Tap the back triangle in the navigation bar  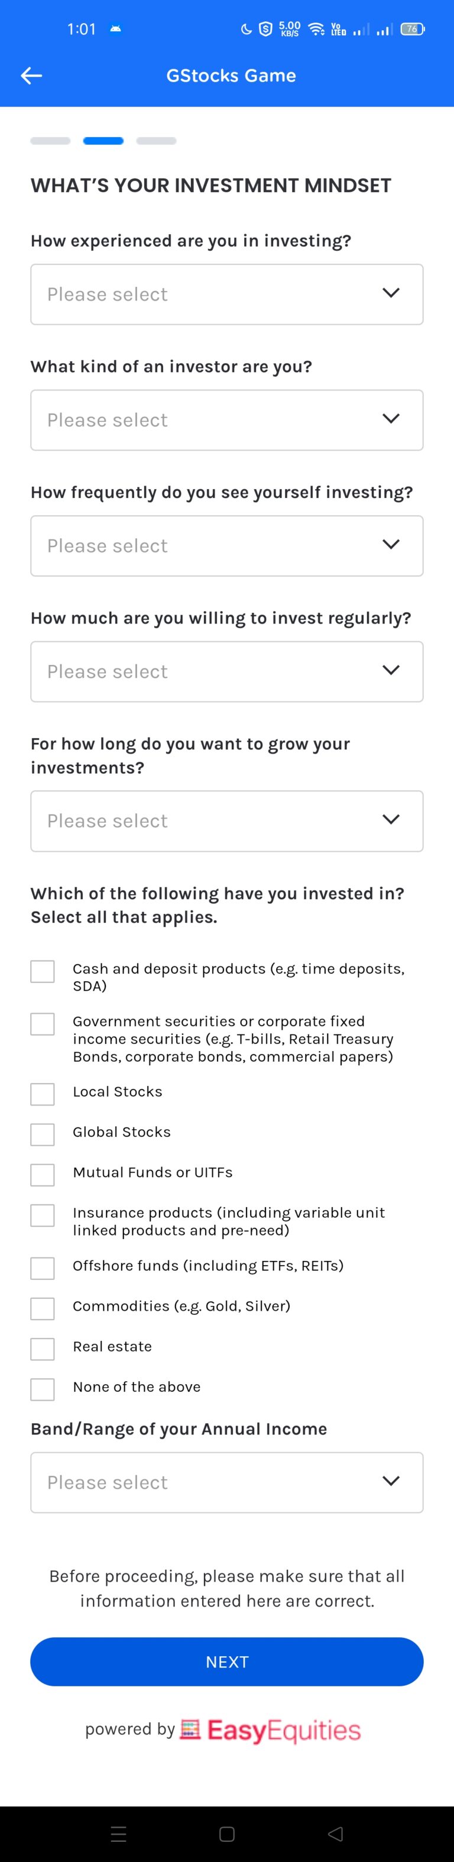(x=334, y=1834)
